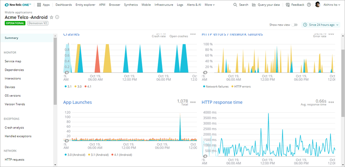Click the Akihiro Ito user avatar
This screenshot has height=167, width=345.
point(318,5)
